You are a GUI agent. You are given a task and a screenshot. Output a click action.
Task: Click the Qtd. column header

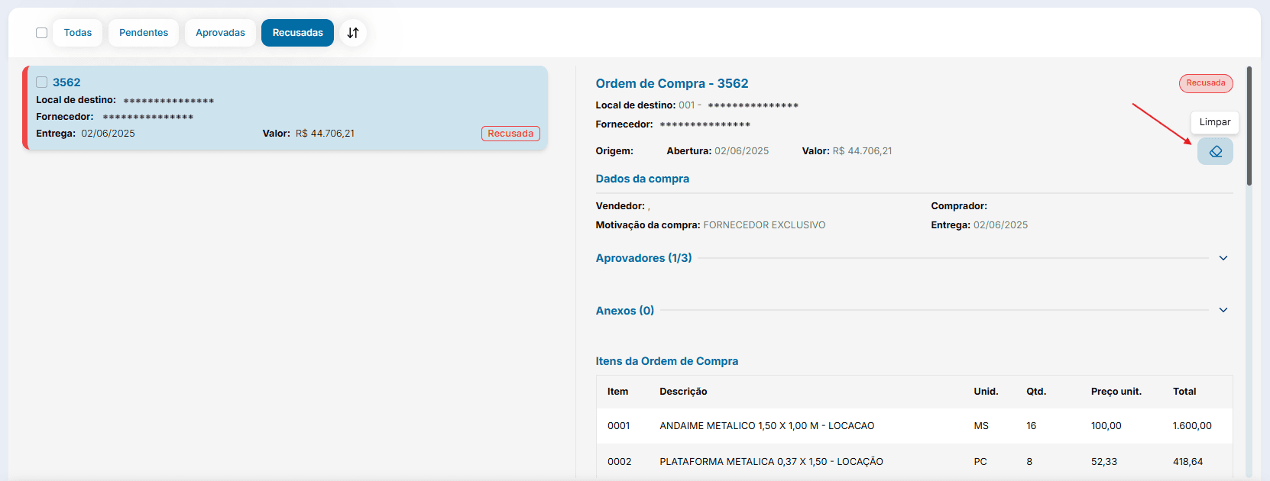pos(1036,392)
